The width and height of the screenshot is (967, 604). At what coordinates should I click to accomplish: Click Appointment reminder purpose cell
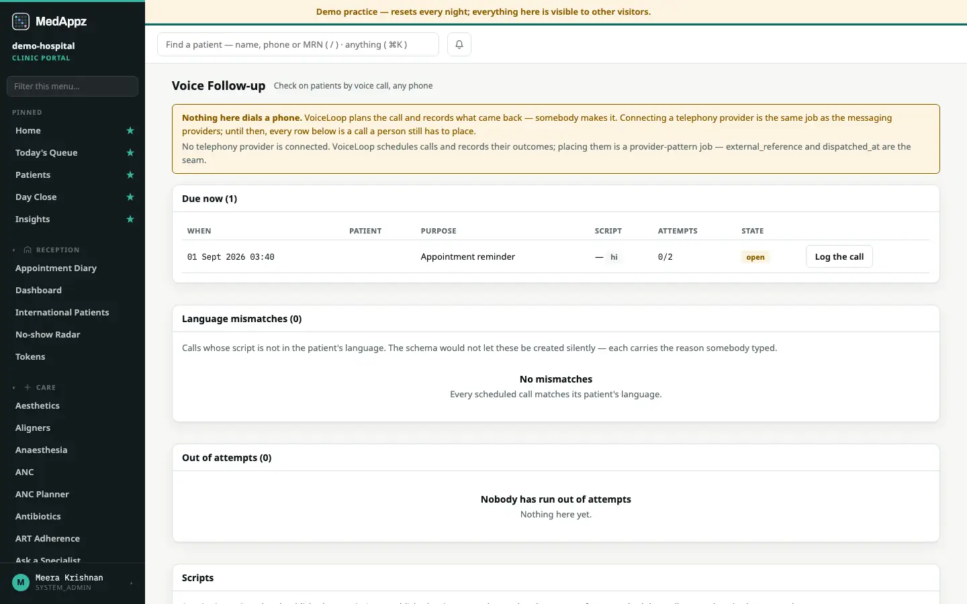468,257
